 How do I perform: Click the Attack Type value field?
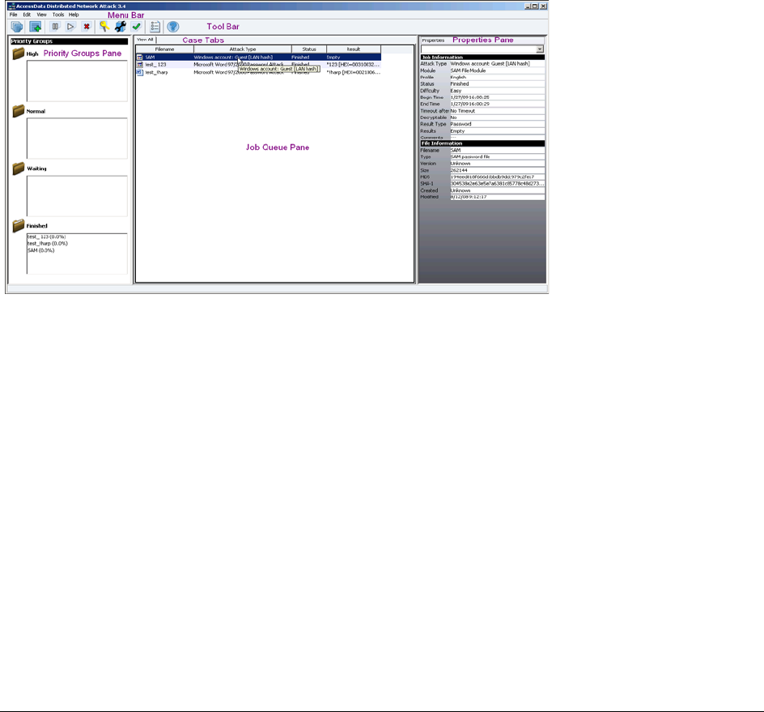click(497, 64)
